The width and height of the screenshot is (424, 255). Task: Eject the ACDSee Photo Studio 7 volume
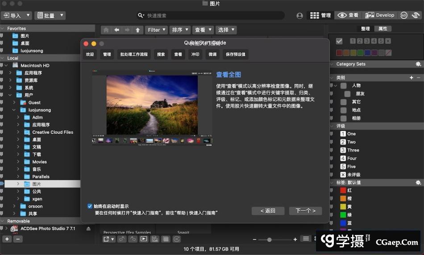88,229
